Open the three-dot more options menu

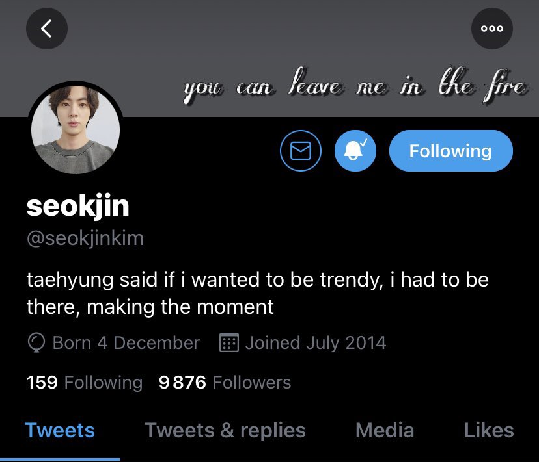(x=492, y=29)
